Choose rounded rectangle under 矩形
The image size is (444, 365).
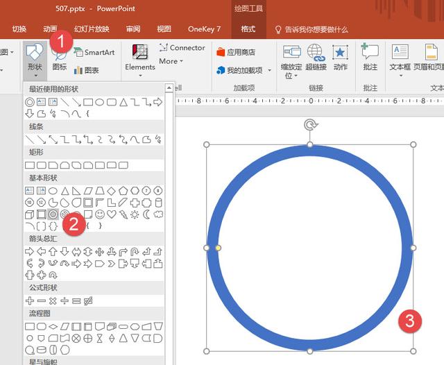coord(42,165)
